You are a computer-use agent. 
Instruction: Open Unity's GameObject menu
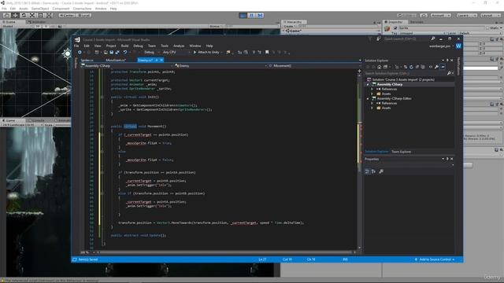coord(40,9)
